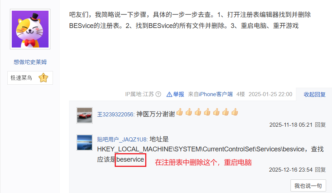Screen dimensions: 332x193
Task: Click the red-boxed beservice text
Action: 131,160
